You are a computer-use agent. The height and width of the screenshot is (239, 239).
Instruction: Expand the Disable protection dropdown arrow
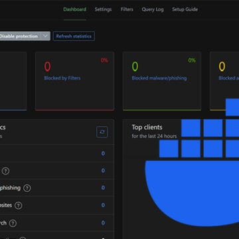point(45,36)
